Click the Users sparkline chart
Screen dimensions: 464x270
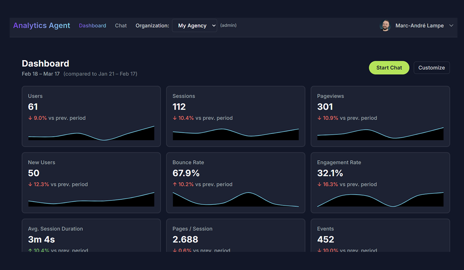pos(91,133)
